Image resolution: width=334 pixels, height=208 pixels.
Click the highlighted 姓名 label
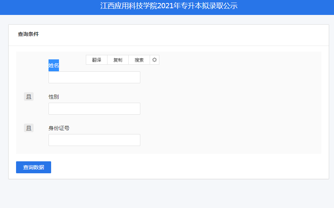54,65
